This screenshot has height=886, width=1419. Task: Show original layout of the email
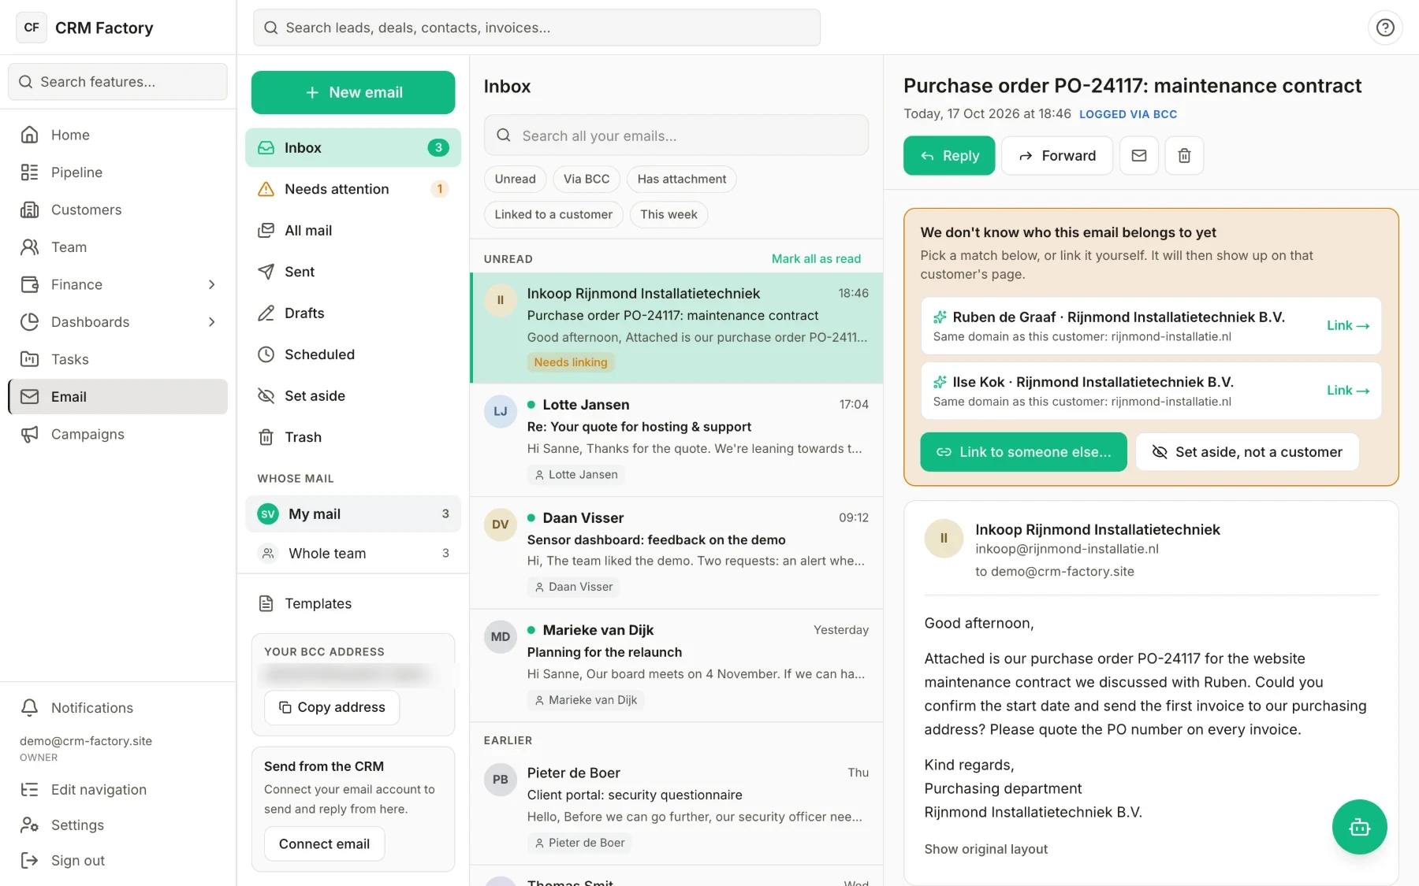(985, 849)
